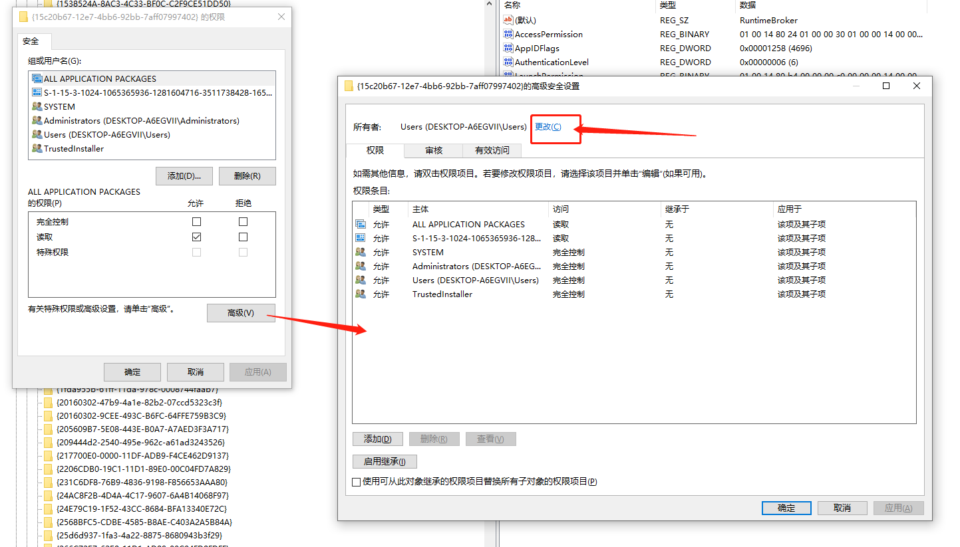This screenshot has height=547, width=960.
Task: Select {20160302-9CEE-493C-B6FC-64FFE759B3C9} registry key
Action: point(141,416)
